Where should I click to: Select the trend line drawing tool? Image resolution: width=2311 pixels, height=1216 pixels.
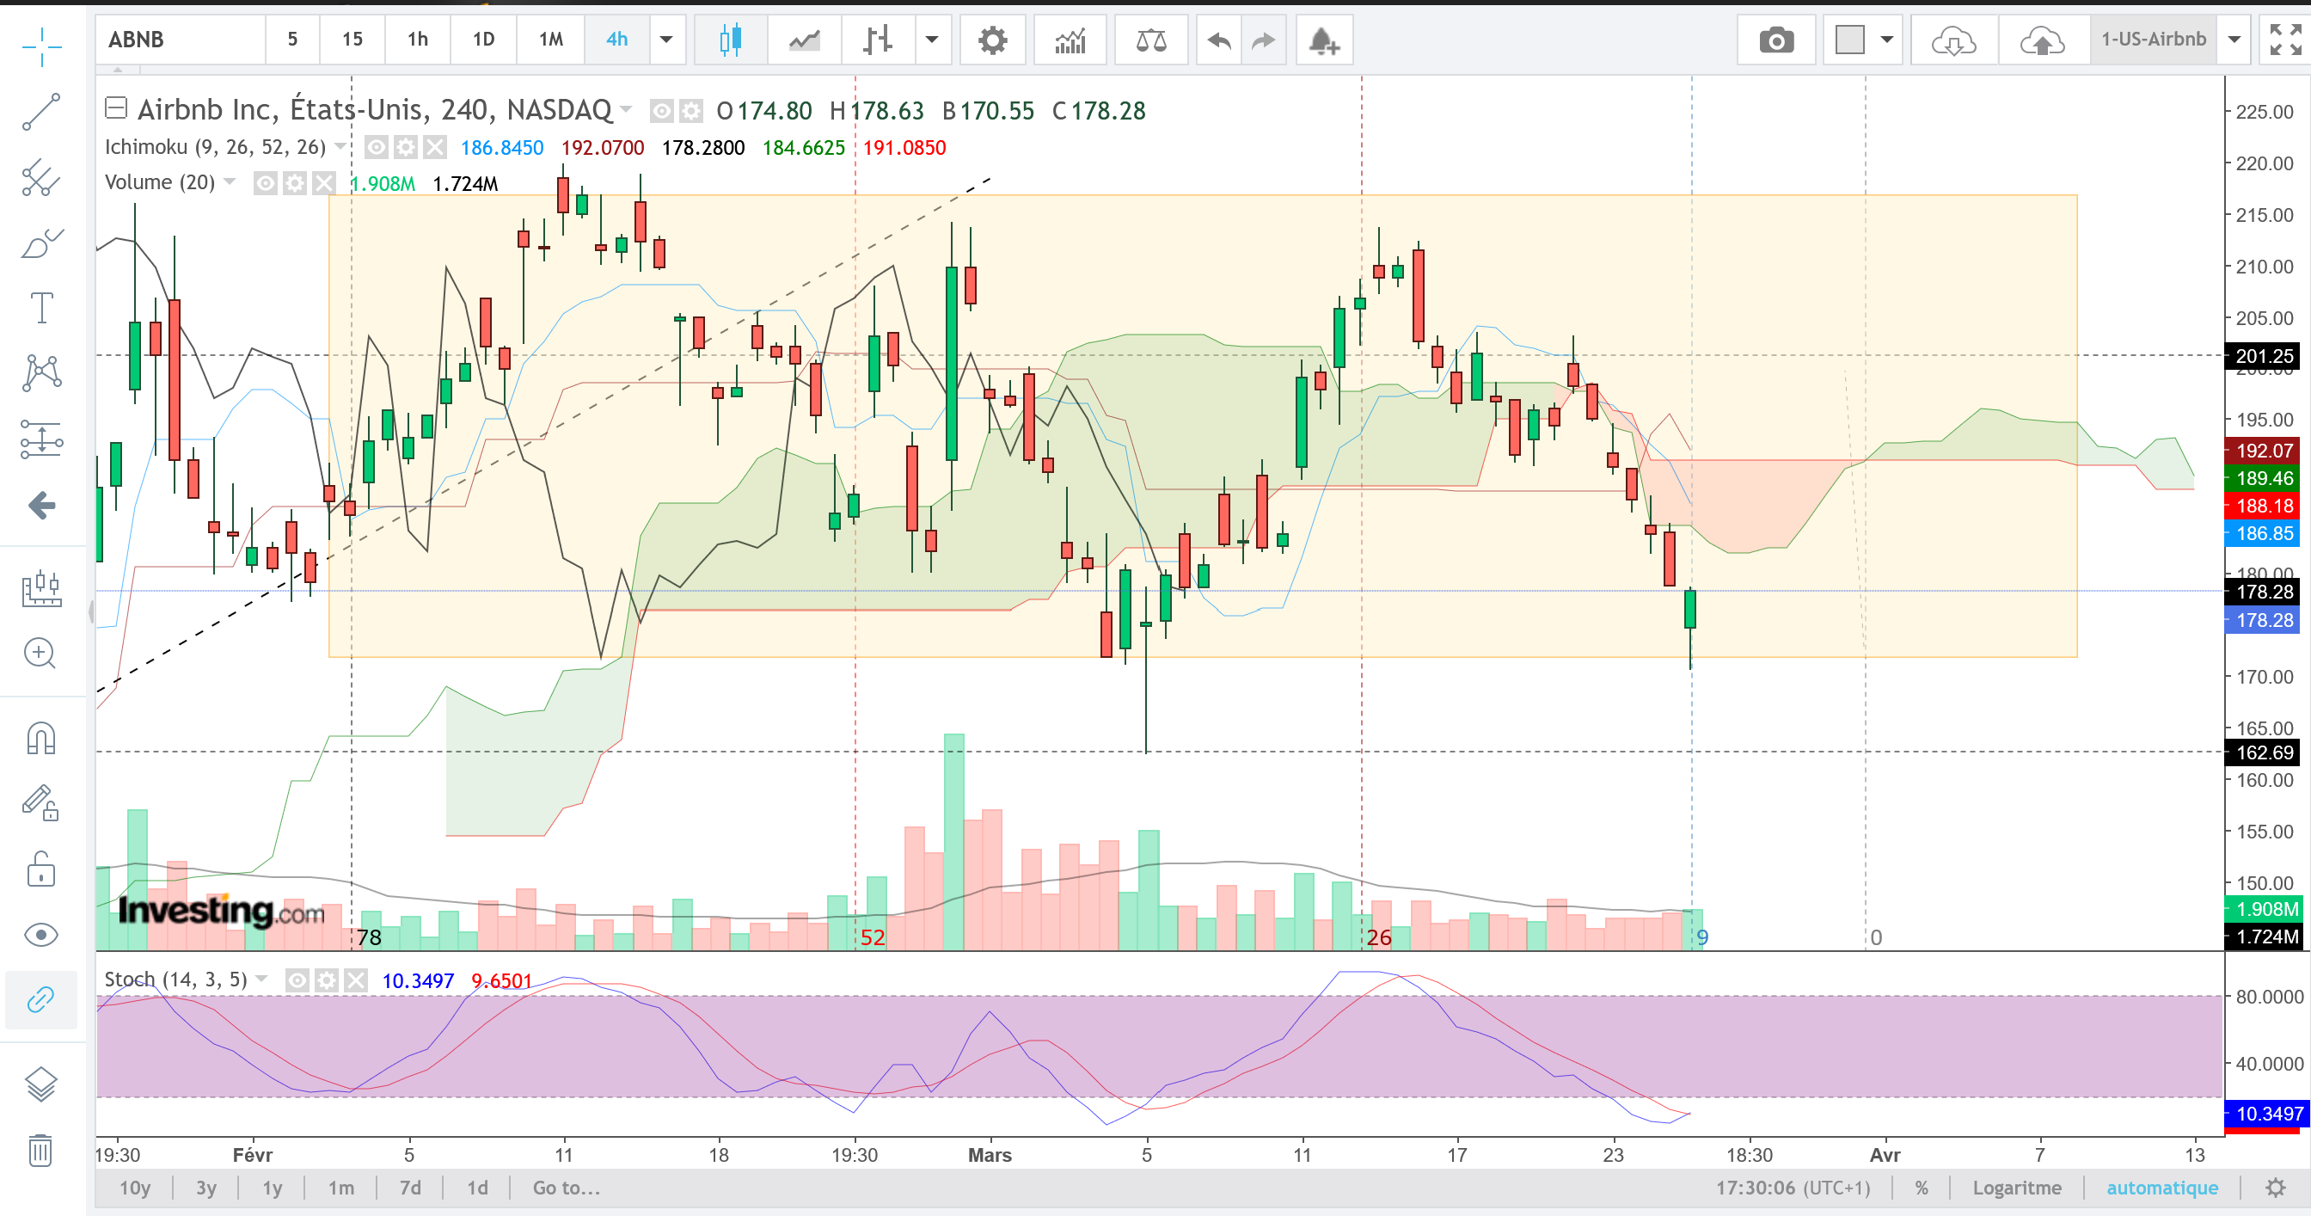[x=41, y=112]
